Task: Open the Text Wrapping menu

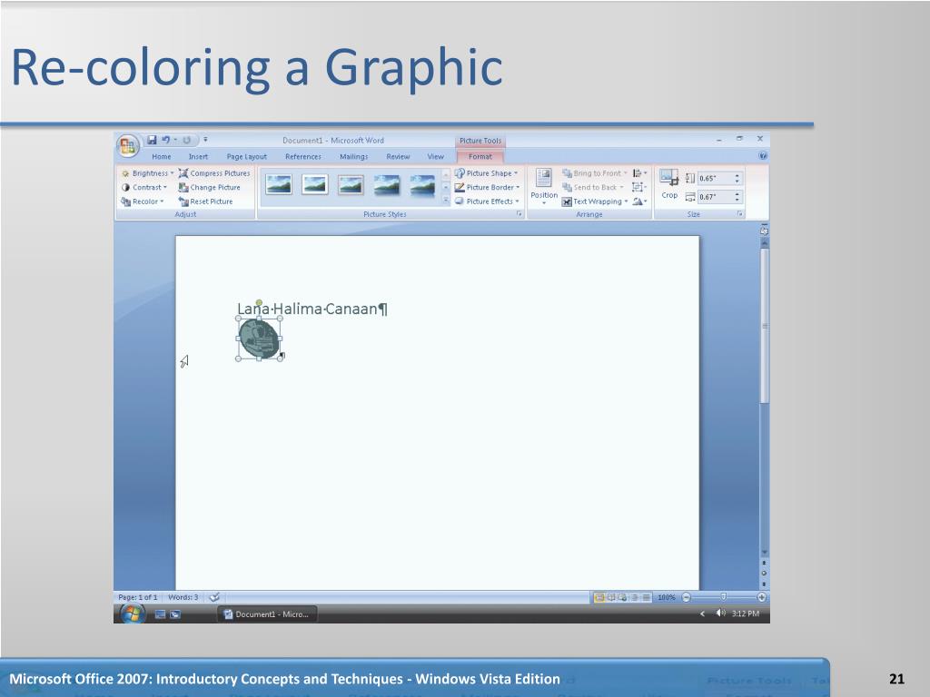Action: pos(595,201)
